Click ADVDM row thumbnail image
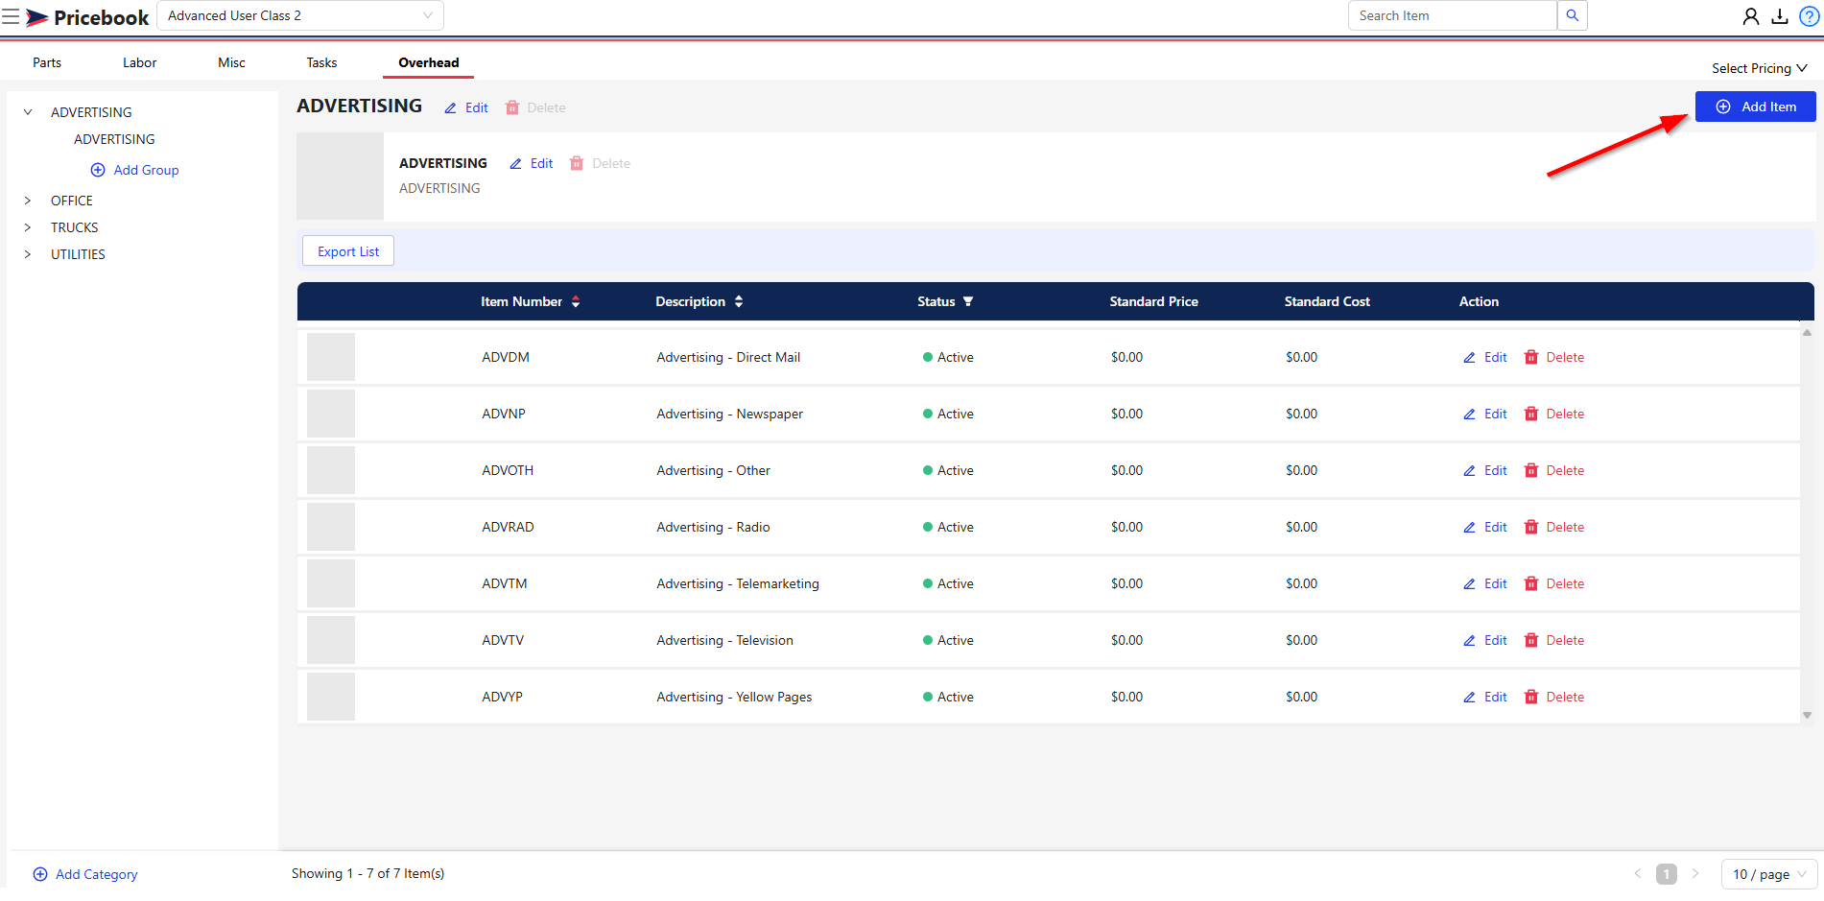The image size is (1824, 901). click(331, 357)
